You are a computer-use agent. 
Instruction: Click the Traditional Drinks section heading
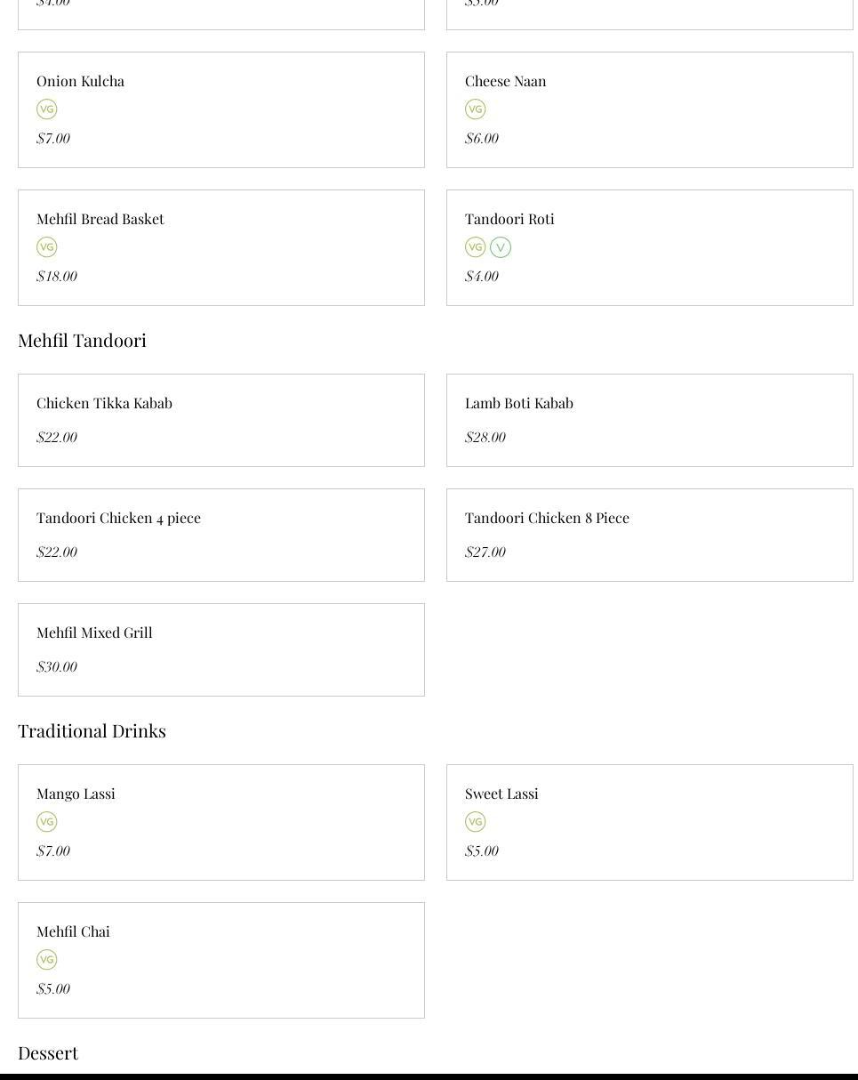coord(92,730)
